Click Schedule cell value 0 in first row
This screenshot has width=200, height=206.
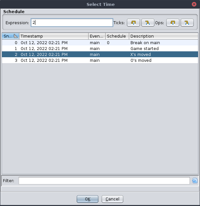(x=109, y=43)
